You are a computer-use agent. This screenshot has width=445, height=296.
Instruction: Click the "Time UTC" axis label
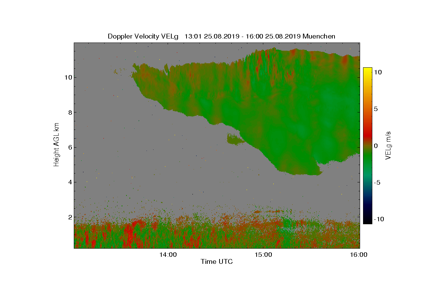(217, 262)
